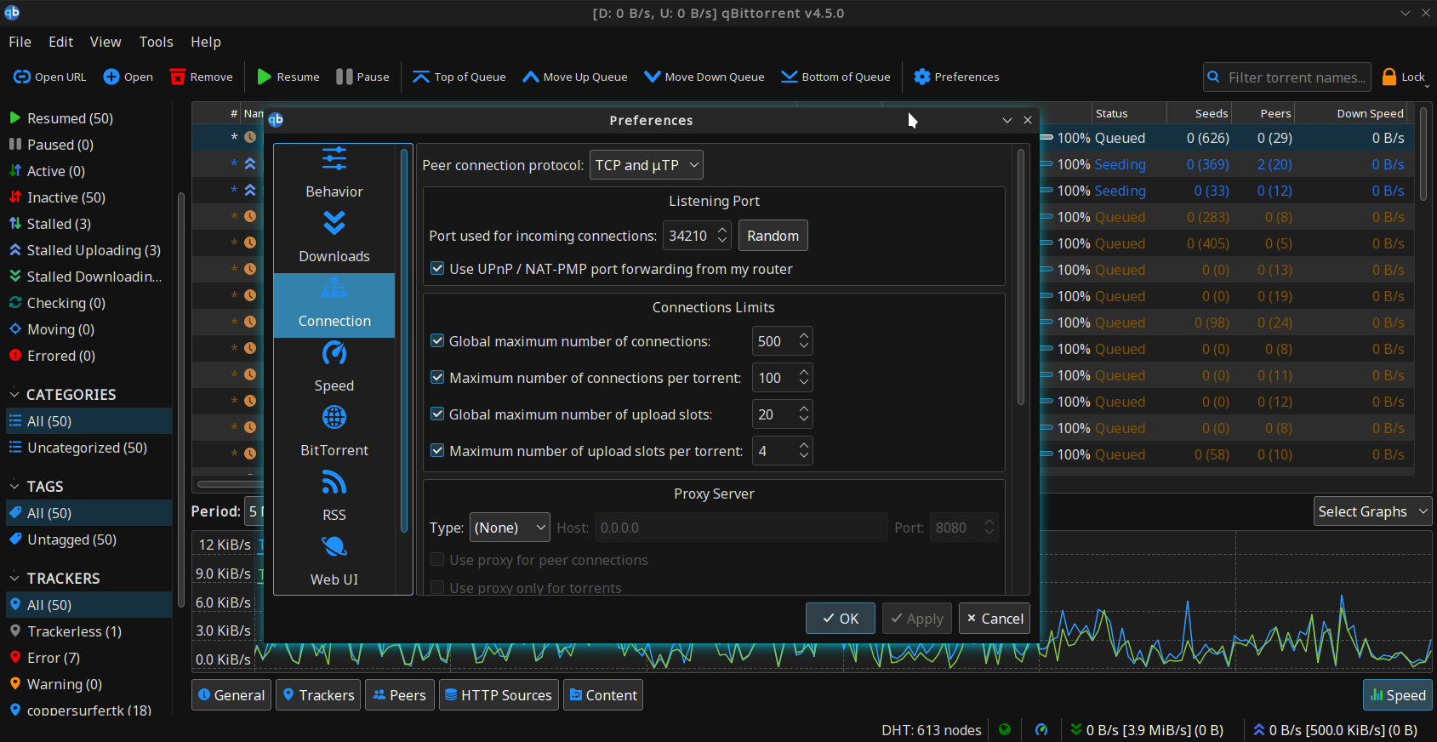The width and height of the screenshot is (1437, 742).
Task: Switch to the Trackers tab
Action: pos(318,695)
